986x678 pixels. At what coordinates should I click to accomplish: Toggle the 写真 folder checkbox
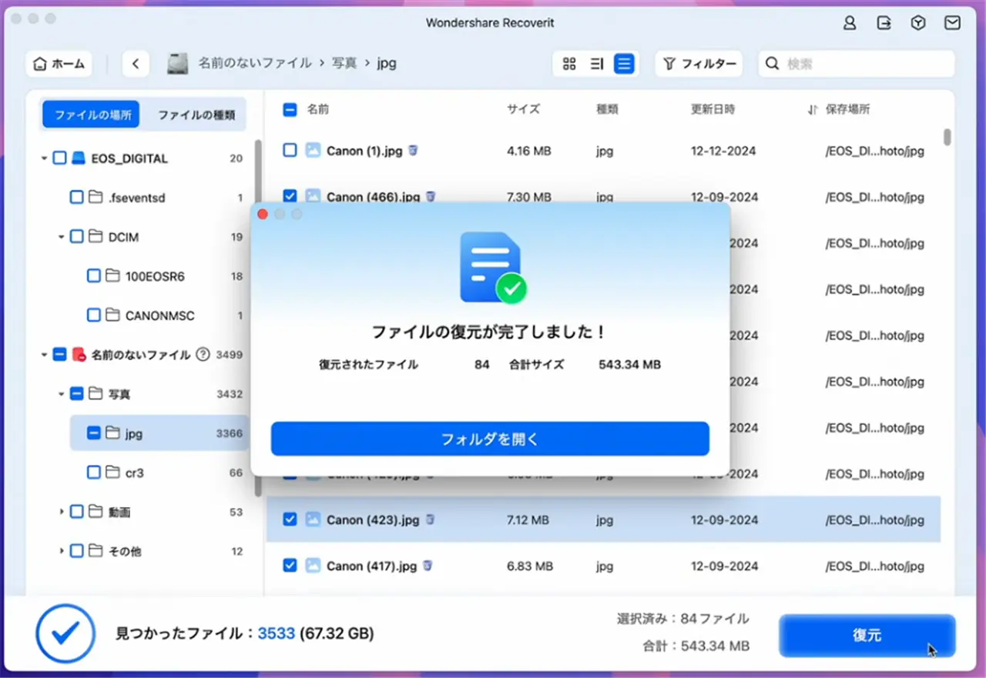(x=76, y=394)
